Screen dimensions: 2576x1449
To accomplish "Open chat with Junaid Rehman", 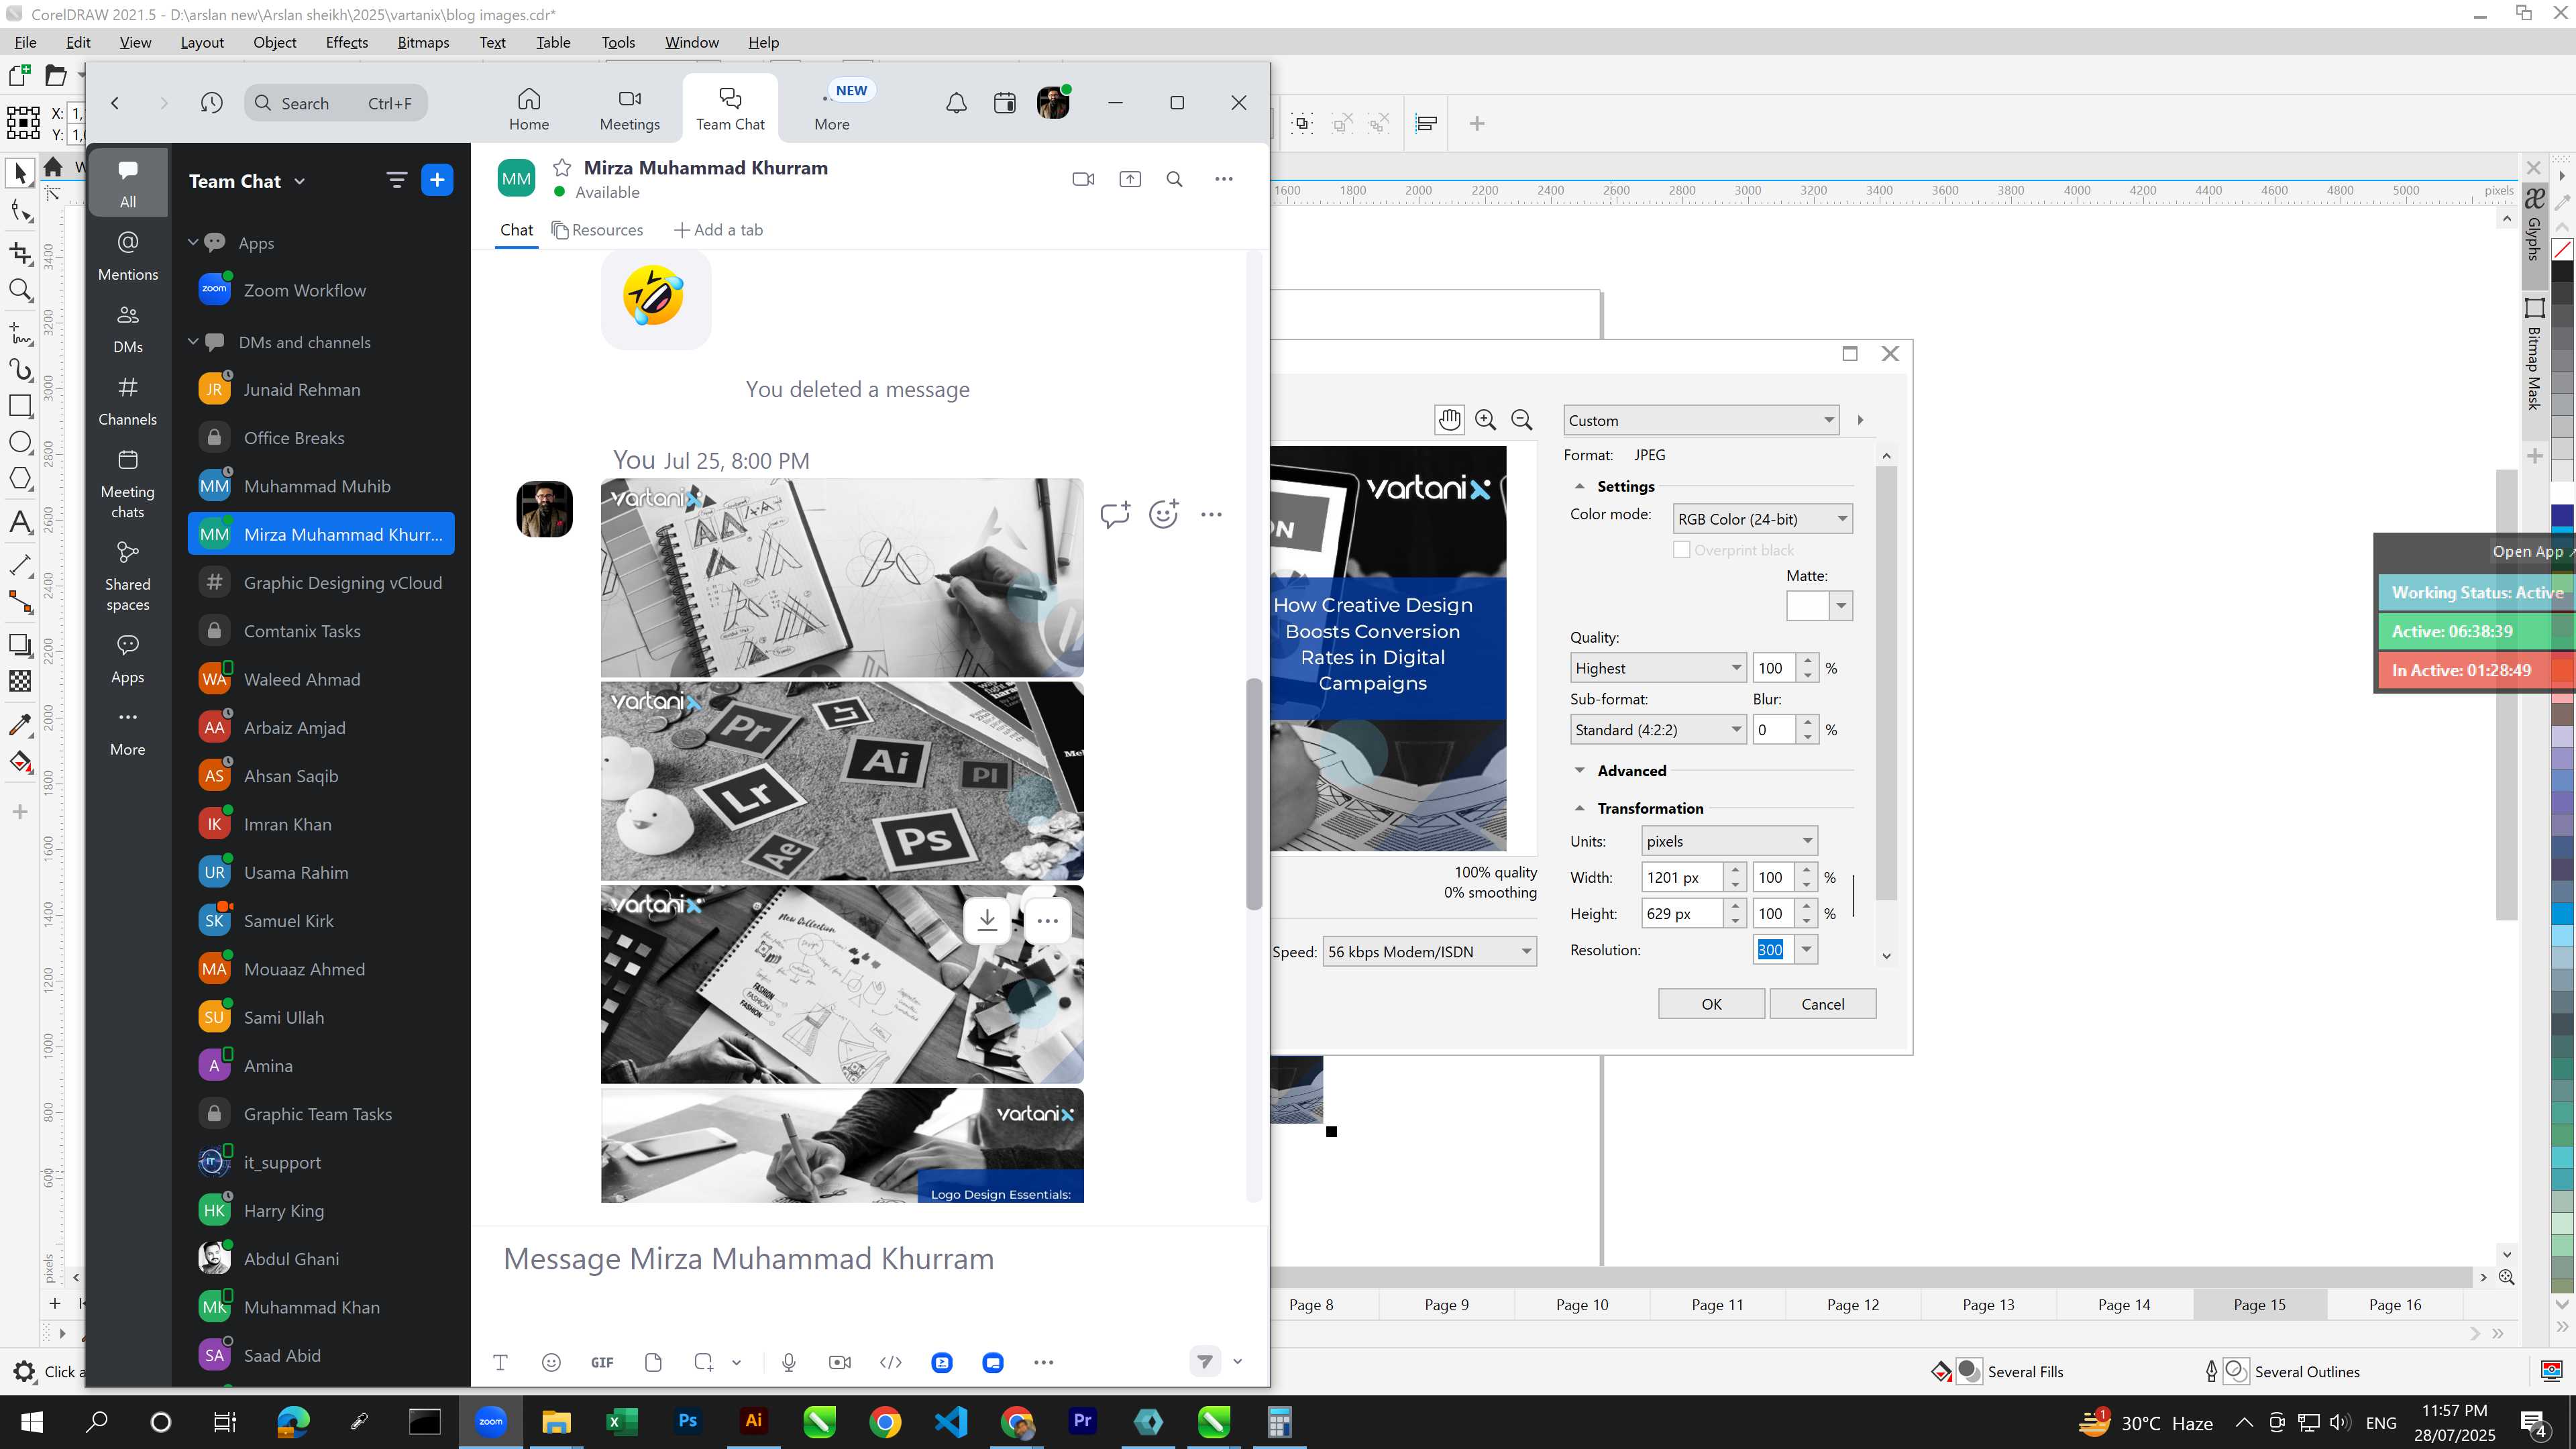I will (x=321, y=390).
